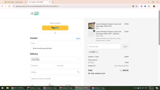The height and width of the screenshot is (90, 160).
Task: Open the Extensions puzzle menu
Action: 149,6
